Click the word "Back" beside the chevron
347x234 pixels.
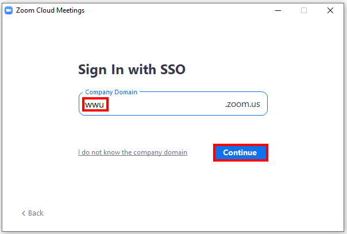36,213
